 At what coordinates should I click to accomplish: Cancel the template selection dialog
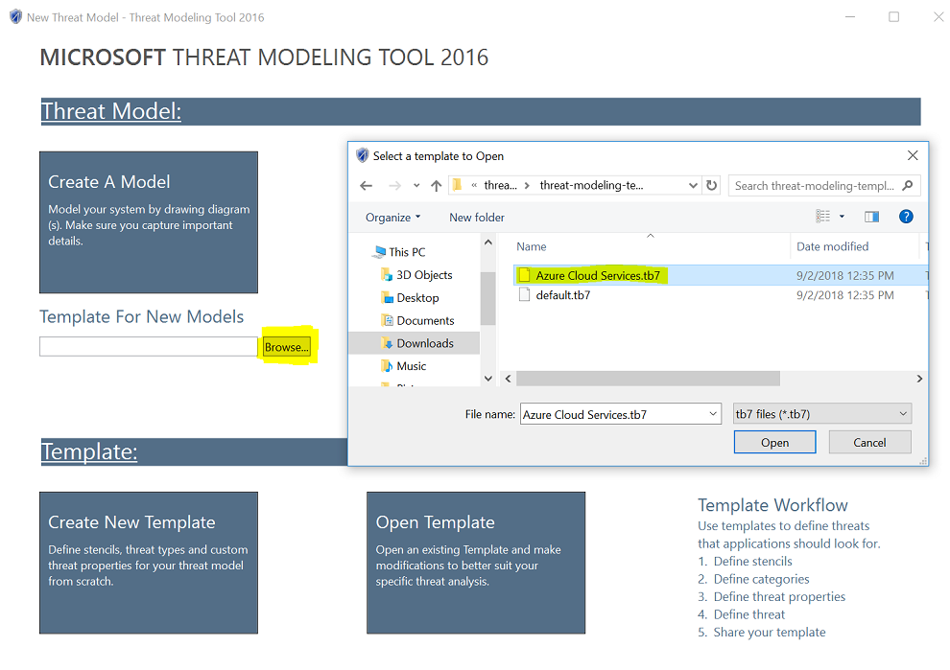868,441
